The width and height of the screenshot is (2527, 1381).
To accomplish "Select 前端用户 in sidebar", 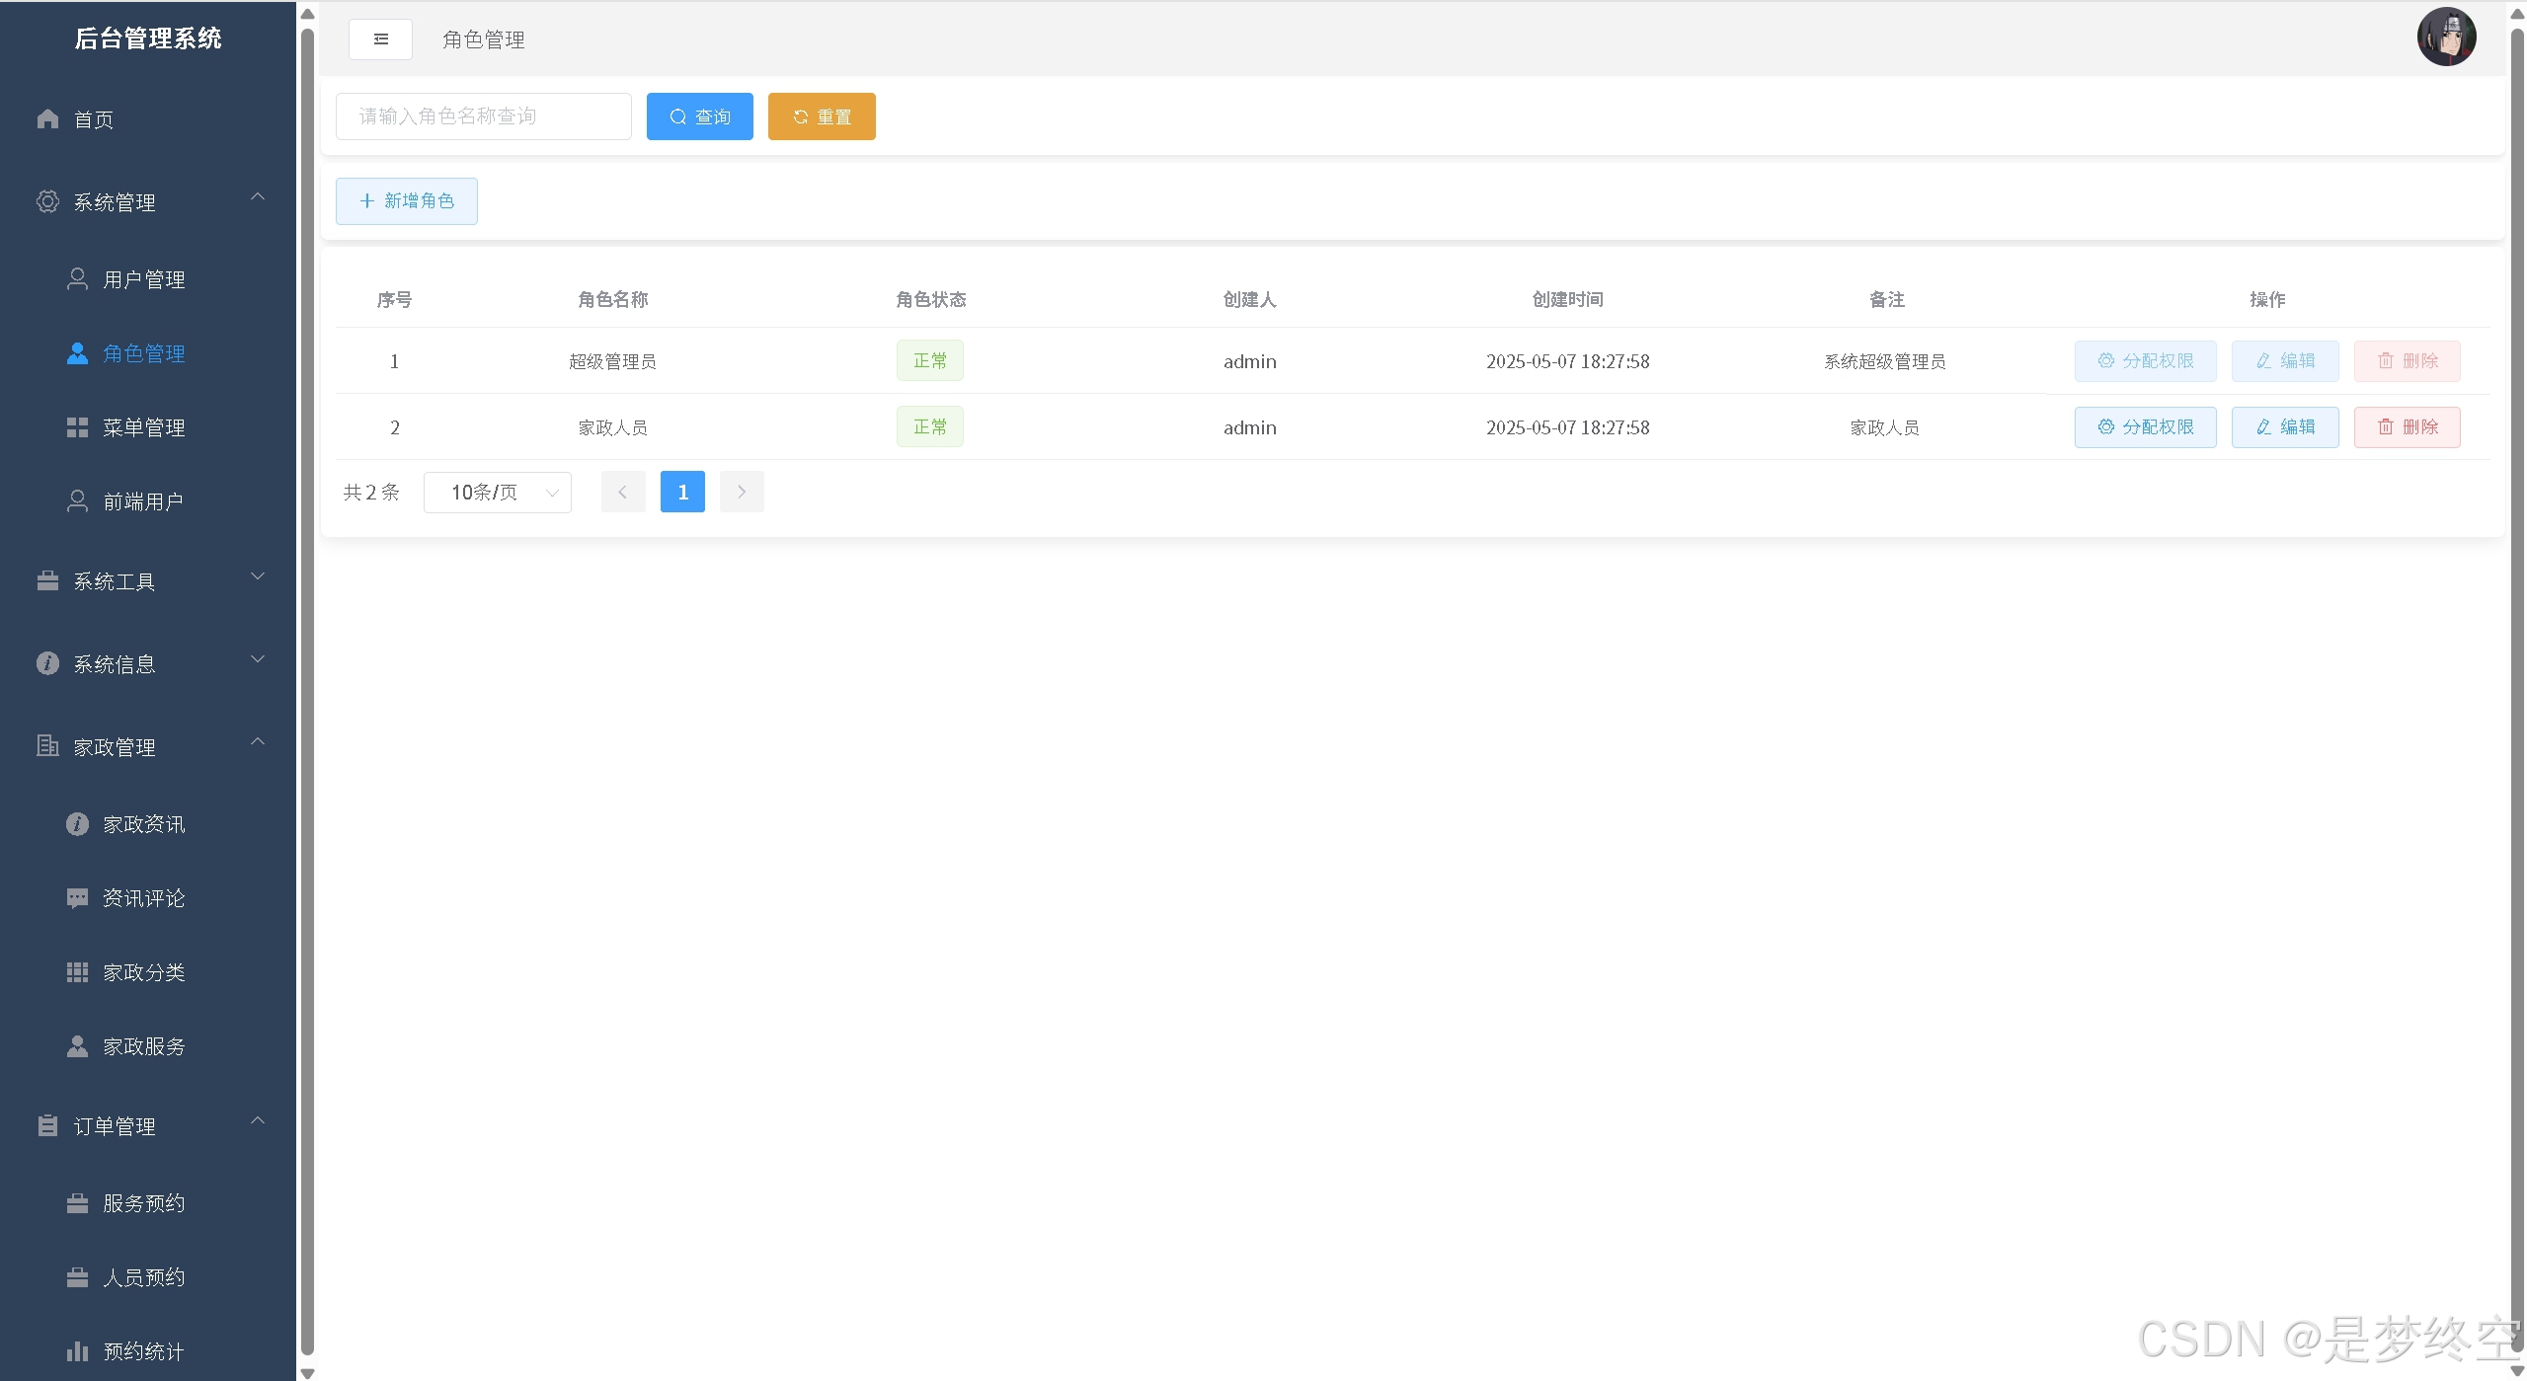I will [x=143, y=501].
